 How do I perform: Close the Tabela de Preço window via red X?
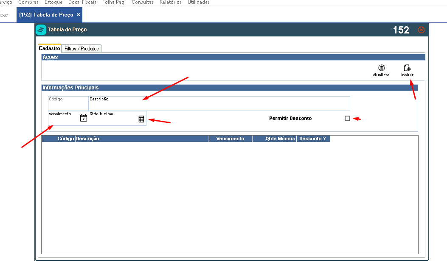click(421, 30)
